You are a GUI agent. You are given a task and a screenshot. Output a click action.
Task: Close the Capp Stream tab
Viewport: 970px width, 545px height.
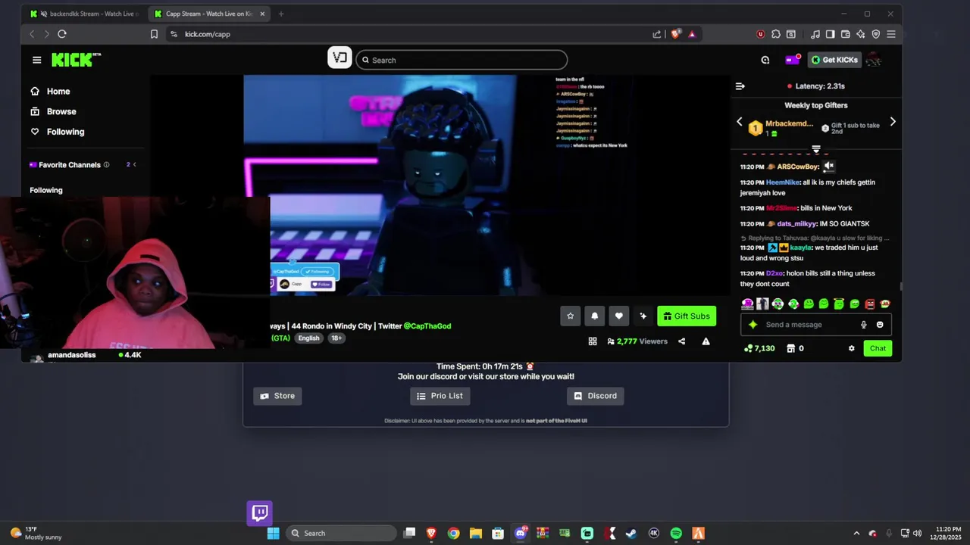[262, 14]
